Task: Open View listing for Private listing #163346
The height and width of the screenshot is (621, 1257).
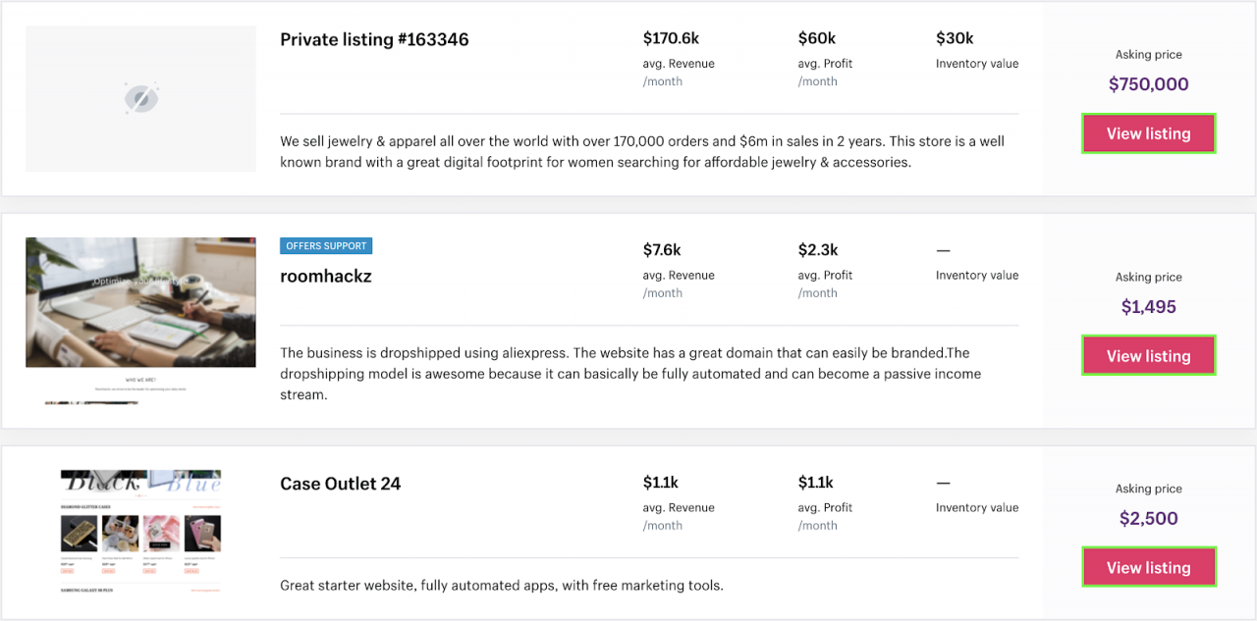Action: 1148,133
